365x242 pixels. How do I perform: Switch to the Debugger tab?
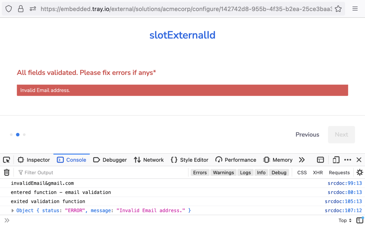(x=110, y=160)
